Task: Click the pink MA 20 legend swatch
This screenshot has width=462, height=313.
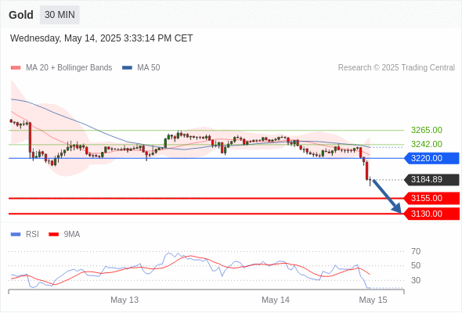Action: 16,68
